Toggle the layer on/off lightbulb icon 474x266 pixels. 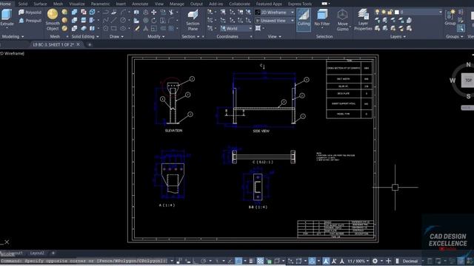point(377,12)
